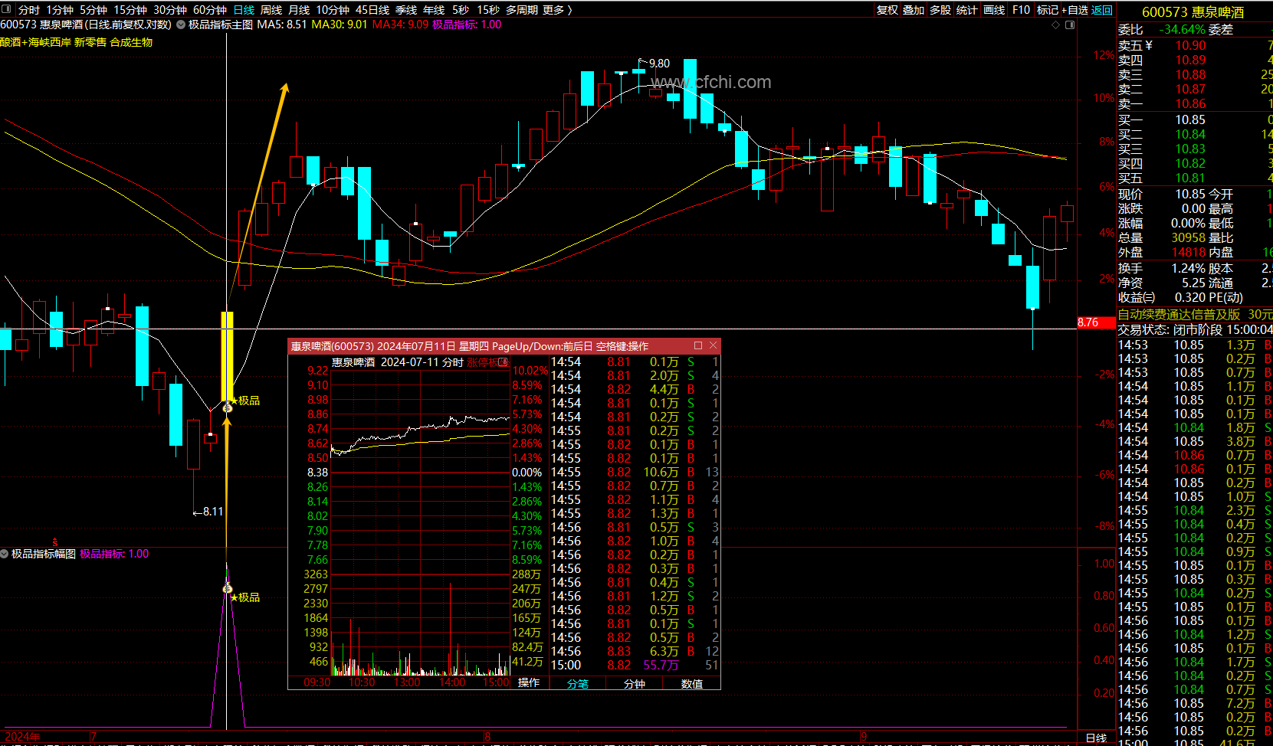Add stock via +自选 button
Screen dimensions: 1273x746
point(1075,10)
